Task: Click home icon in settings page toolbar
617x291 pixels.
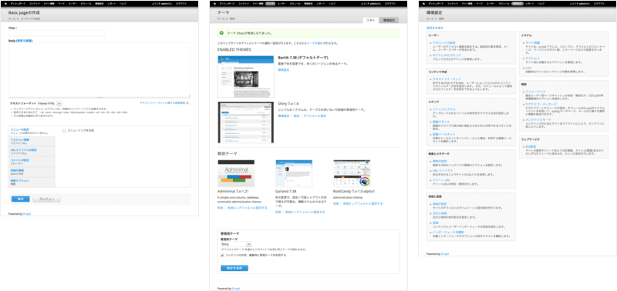Action: 423,3
